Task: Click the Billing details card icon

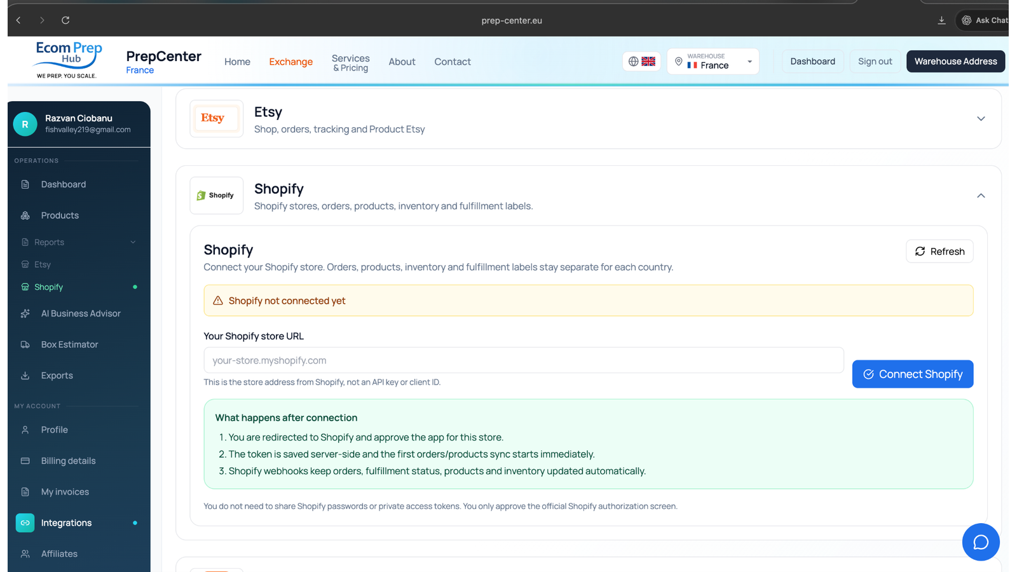Action: (25, 461)
